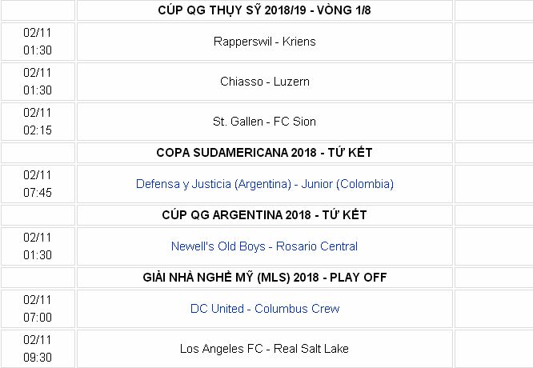Click the time cell beside Rapperswil - Kriens
The width and height of the screenshot is (533, 368).
click(x=38, y=42)
